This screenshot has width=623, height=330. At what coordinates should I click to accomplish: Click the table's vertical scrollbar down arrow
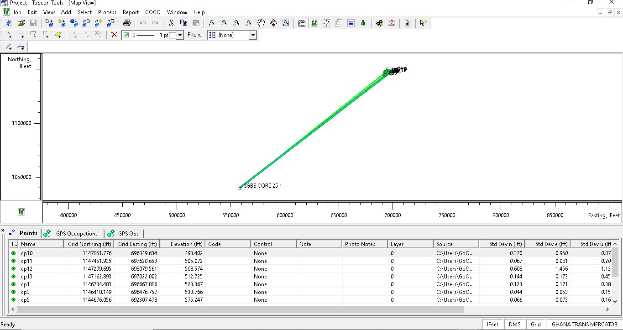615,301
